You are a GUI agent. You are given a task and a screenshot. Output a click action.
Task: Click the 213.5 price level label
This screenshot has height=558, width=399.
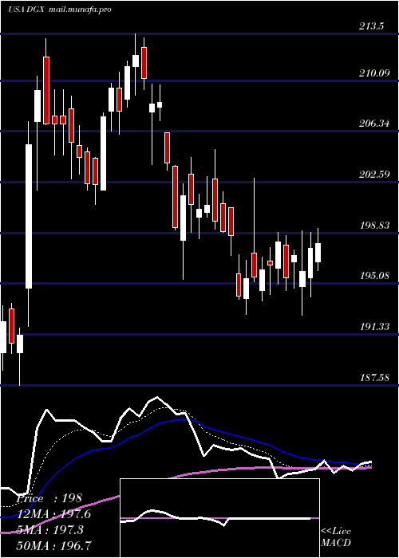point(370,26)
